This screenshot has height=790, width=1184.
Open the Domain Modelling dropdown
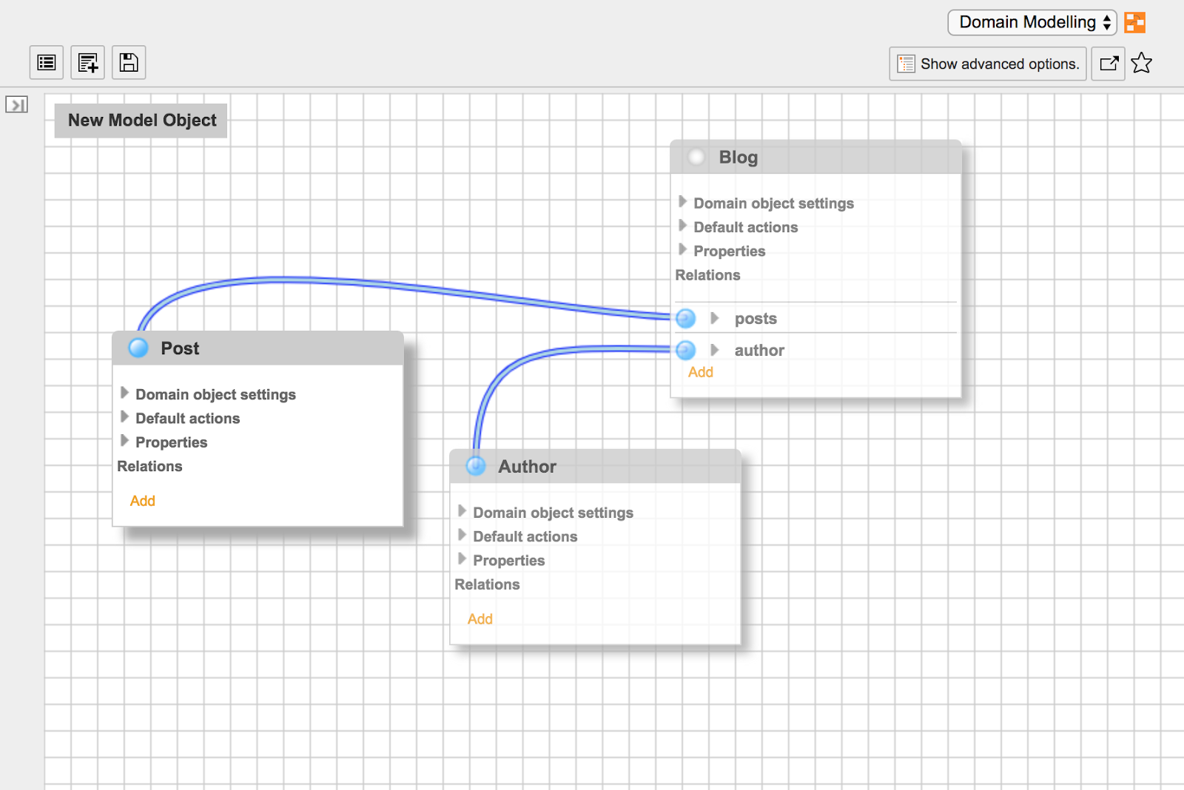click(1032, 22)
